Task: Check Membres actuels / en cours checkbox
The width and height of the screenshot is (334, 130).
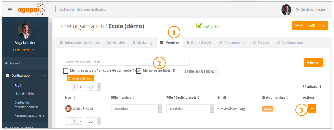Action: (x=66, y=71)
